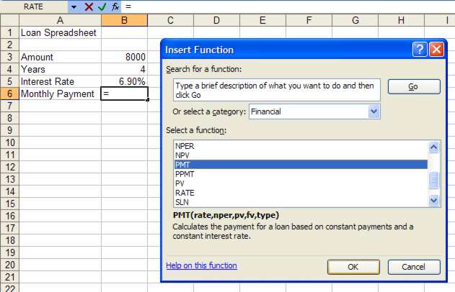The image size is (455, 292).
Task: Select column B header
Action: tap(124, 20)
